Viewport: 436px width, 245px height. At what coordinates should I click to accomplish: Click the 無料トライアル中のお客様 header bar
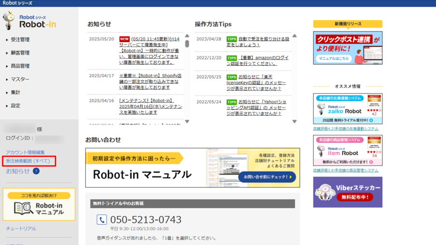click(193, 204)
